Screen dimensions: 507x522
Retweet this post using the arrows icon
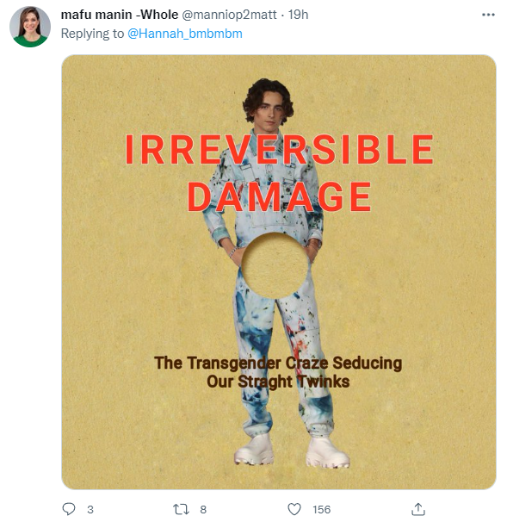[x=181, y=509]
